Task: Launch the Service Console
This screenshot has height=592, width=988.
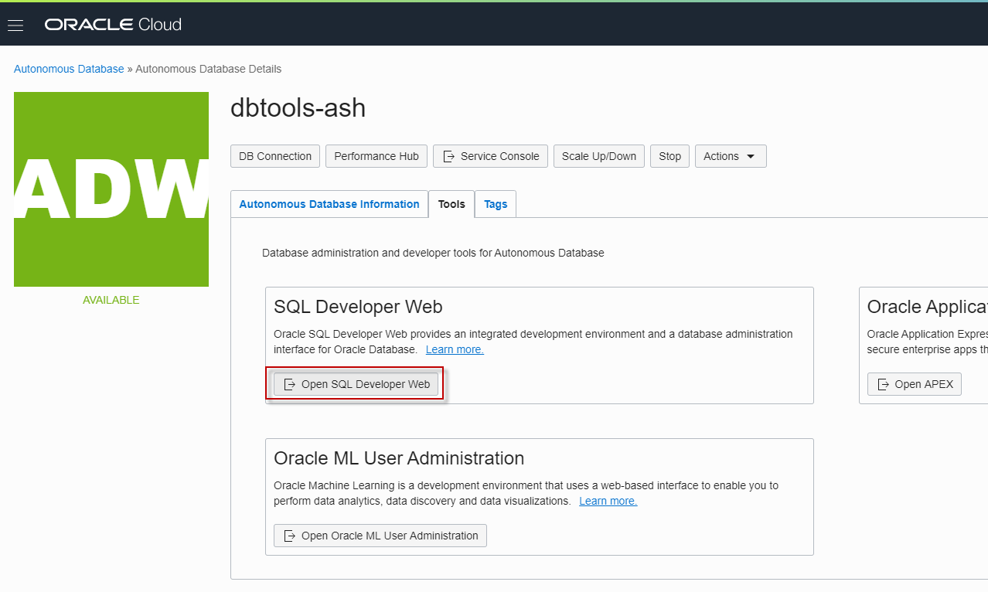Action: click(491, 156)
